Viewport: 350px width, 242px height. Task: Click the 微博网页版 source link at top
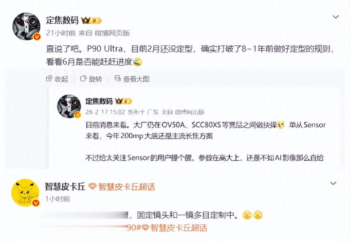[x=112, y=33]
